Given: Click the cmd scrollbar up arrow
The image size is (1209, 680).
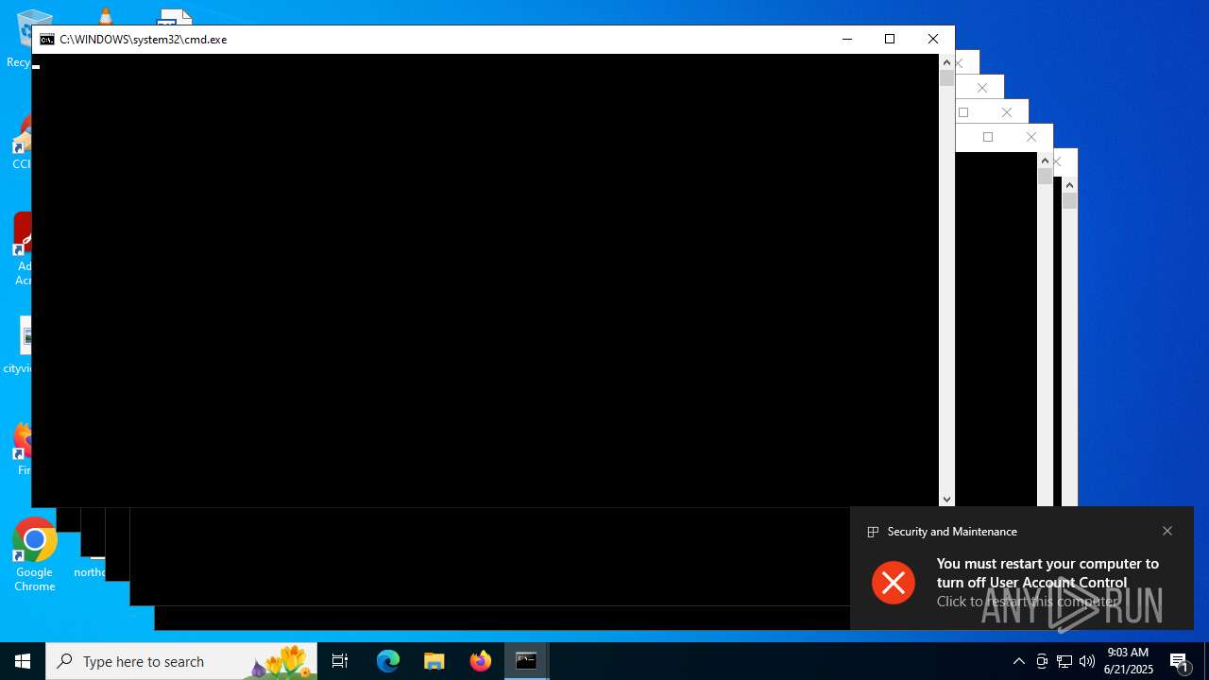Looking at the screenshot, I should coord(946,62).
